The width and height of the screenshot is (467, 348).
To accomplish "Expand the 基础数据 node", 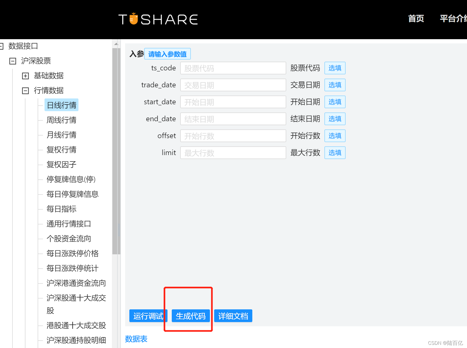I will pos(25,76).
